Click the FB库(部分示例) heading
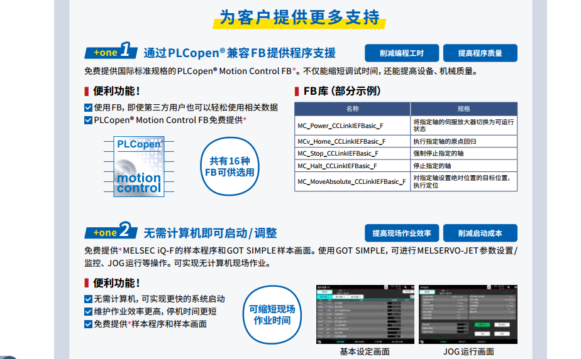The image size is (581, 359). click(x=342, y=91)
